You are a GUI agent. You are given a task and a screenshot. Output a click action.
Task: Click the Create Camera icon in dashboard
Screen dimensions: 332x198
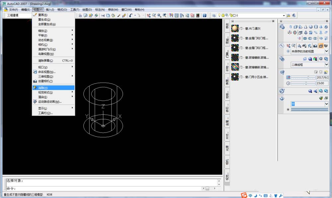click(x=315, y=46)
